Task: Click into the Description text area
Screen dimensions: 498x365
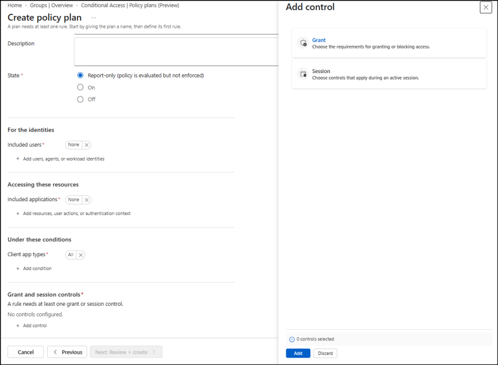Action: pos(176,51)
